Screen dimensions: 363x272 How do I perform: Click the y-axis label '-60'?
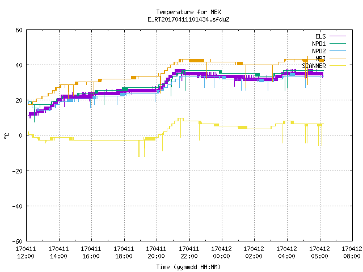coord(18,241)
